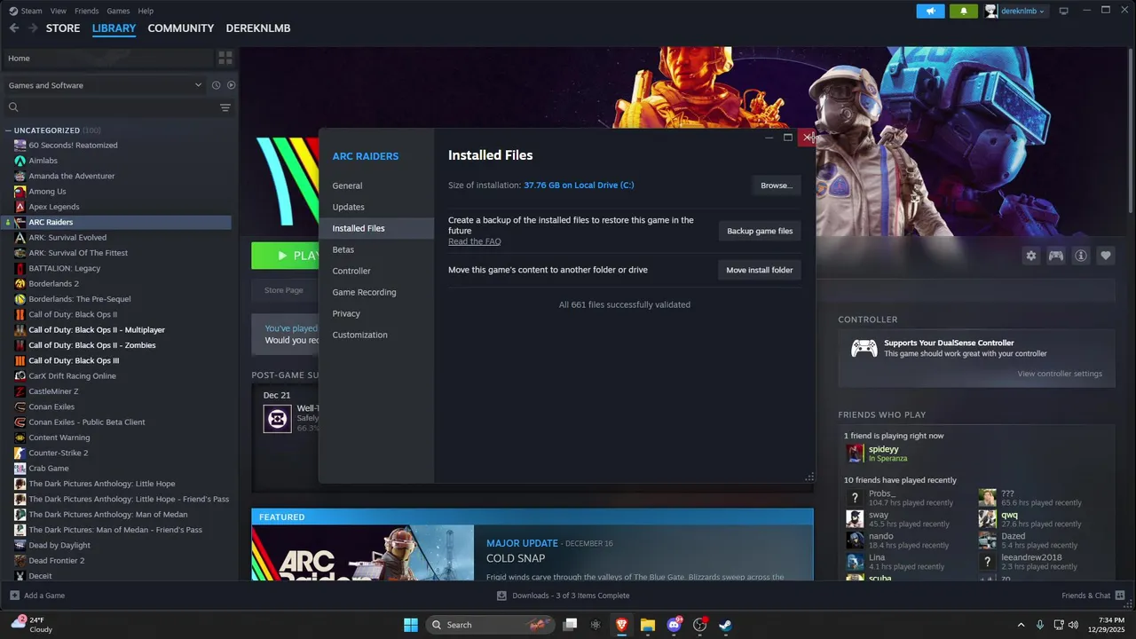Click the Browse... button
1136x639 pixels.
click(x=777, y=185)
